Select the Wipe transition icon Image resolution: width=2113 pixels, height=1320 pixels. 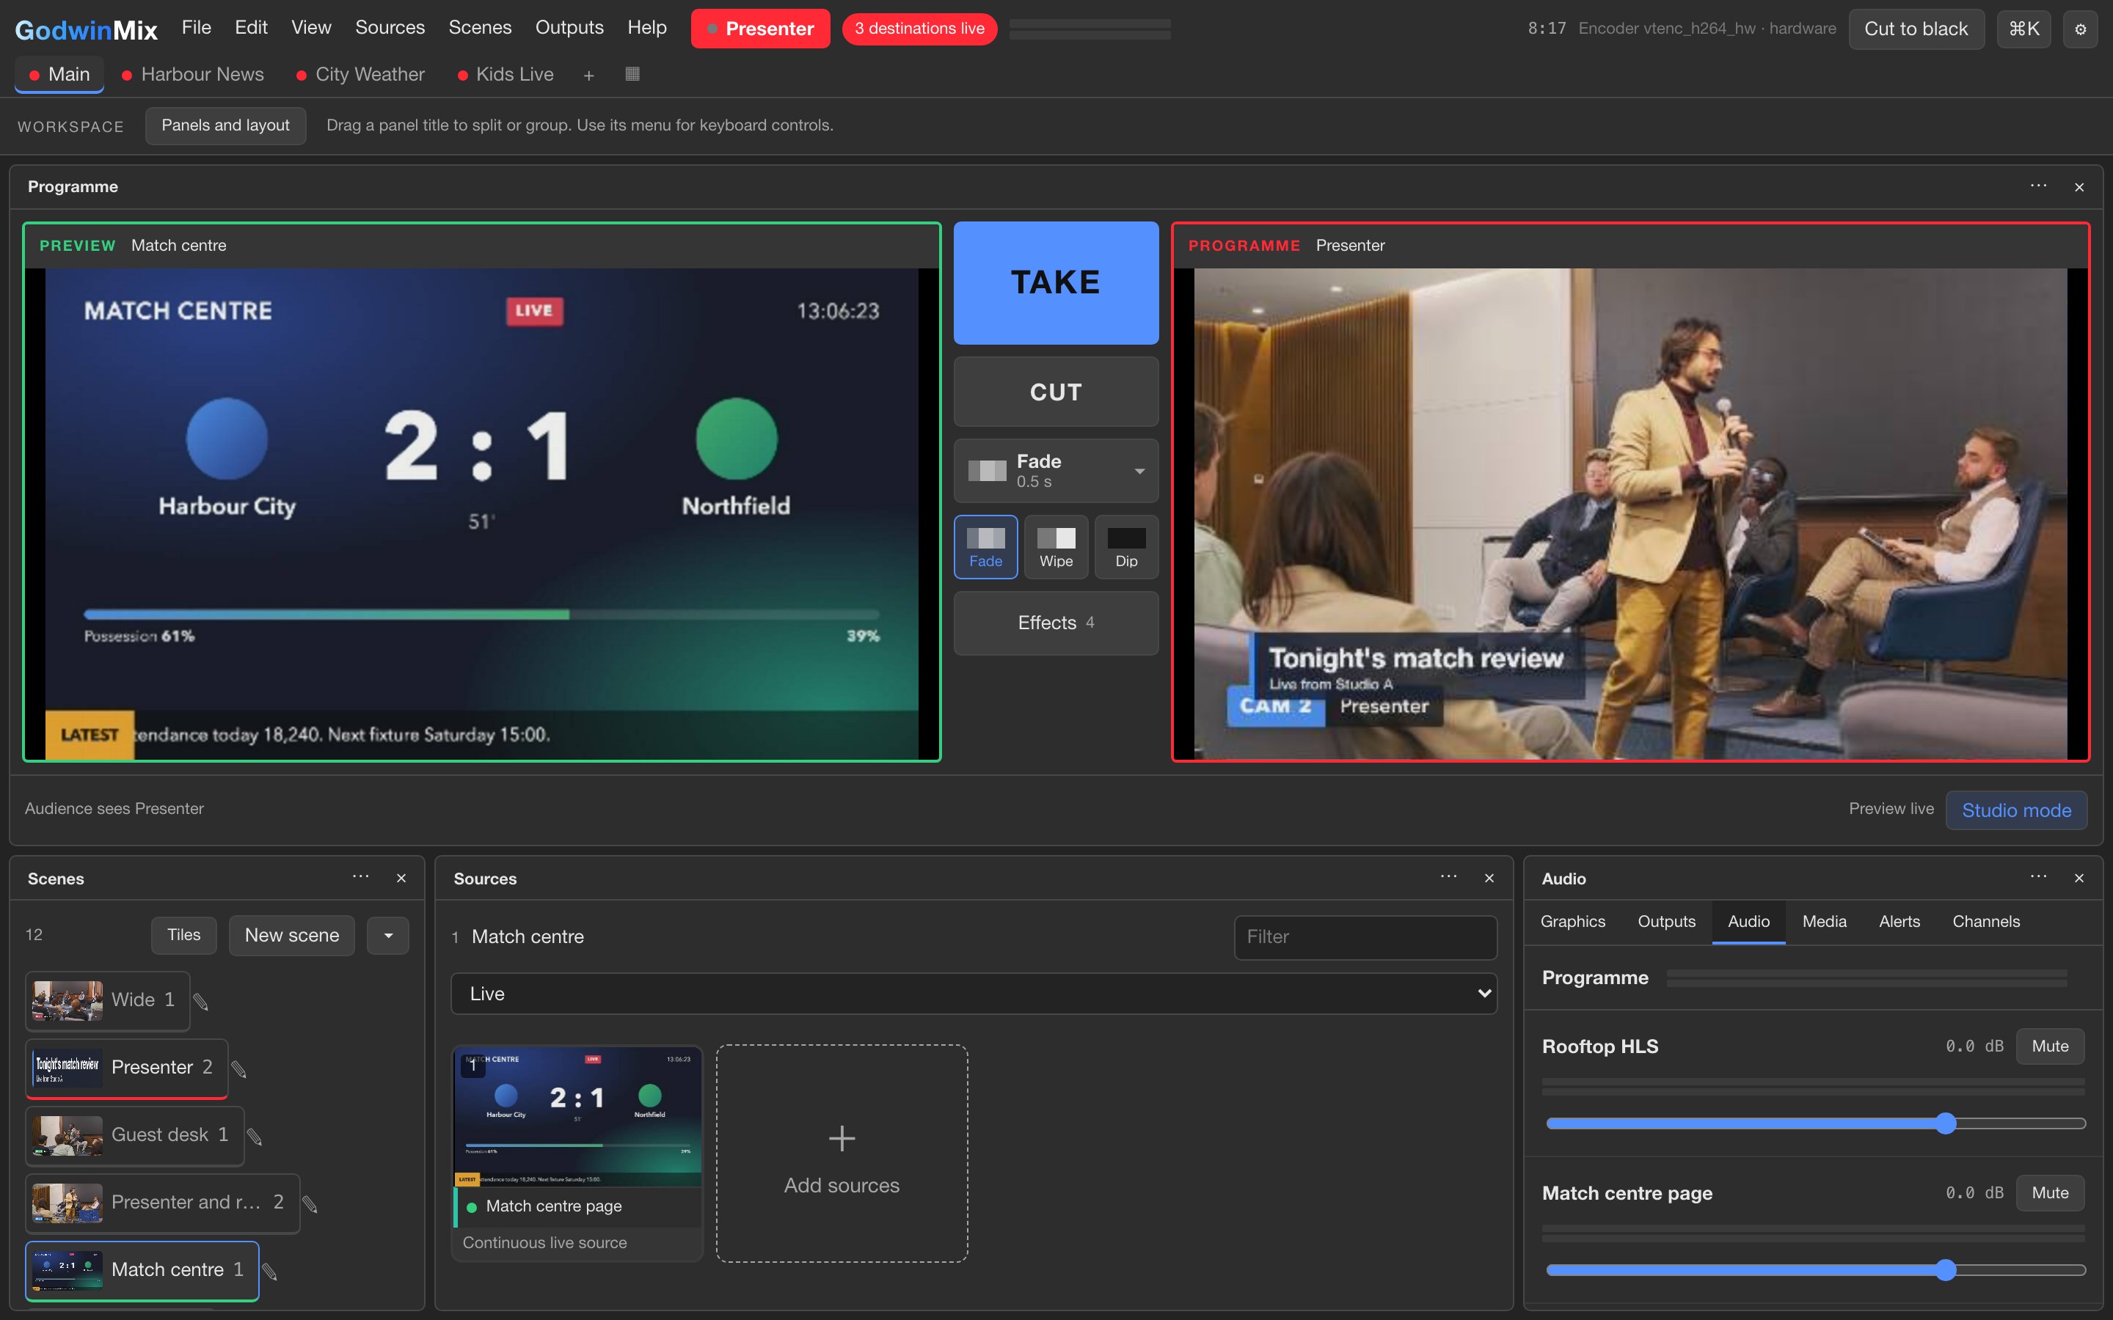pyautogui.click(x=1056, y=547)
